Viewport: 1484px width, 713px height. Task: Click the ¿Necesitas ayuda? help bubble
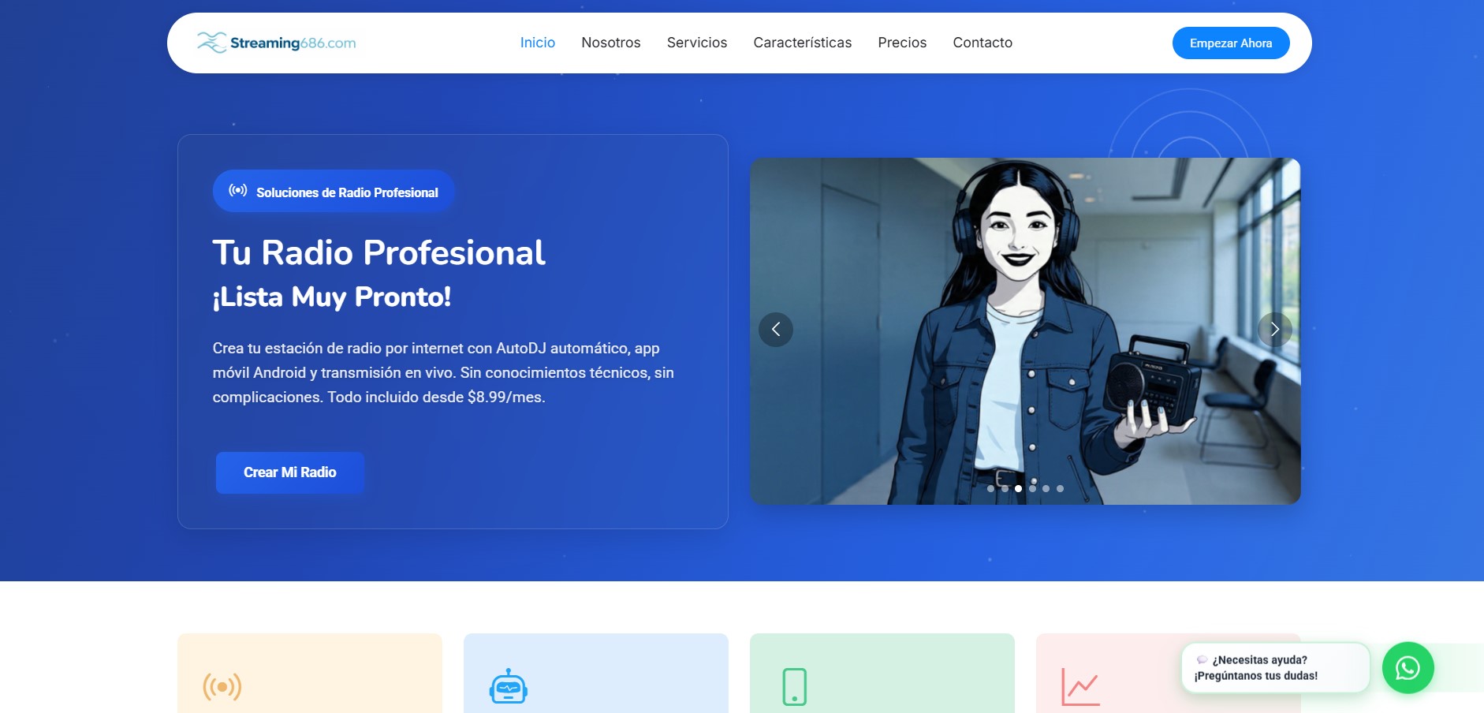1273,668
